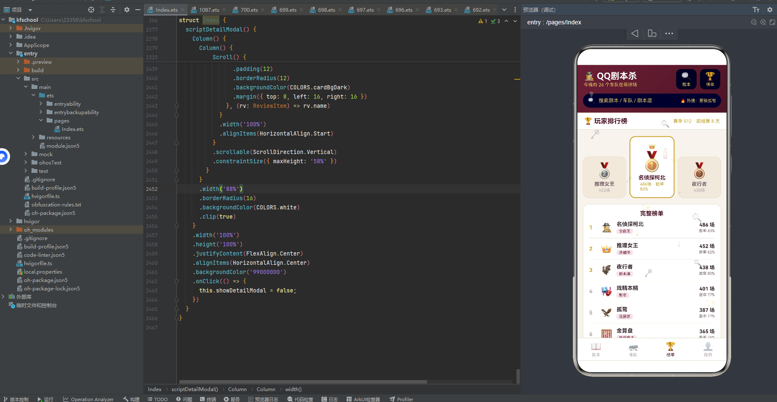Image resolution: width=777 pixels, height=402 pixels.
Task: Hide the project panel with minus icon
Action: click(138, 10)
